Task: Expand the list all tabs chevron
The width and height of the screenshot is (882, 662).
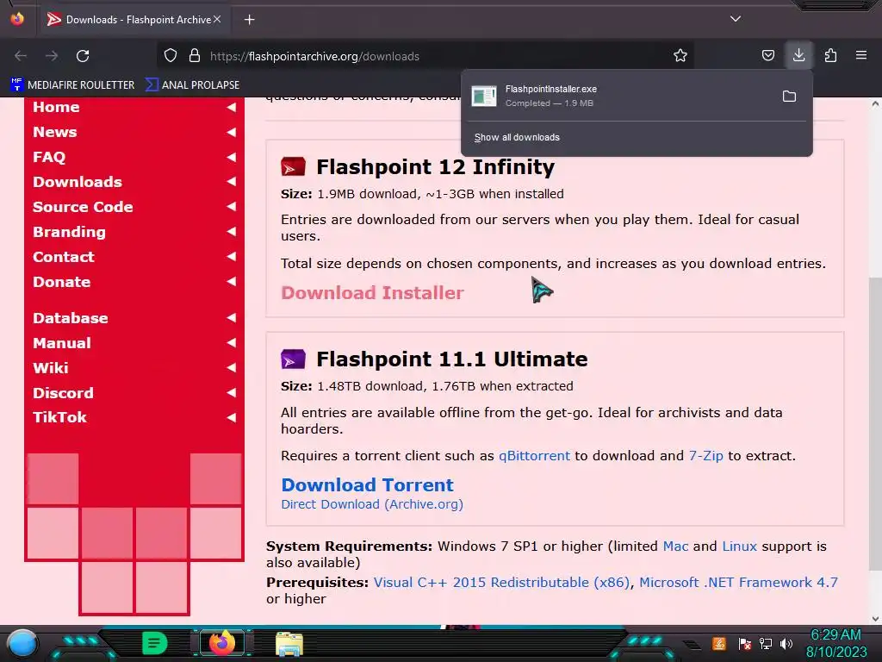Action: coord(736,19)
